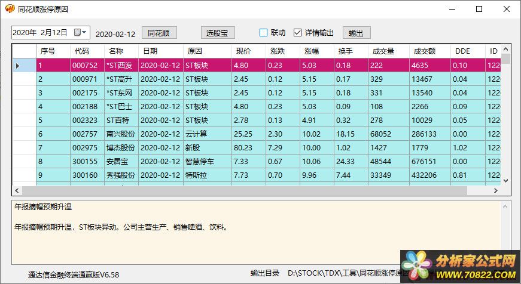Click the 新股 reason cell
The width and height of the screenshot is (521, 284).
point(208,147)
